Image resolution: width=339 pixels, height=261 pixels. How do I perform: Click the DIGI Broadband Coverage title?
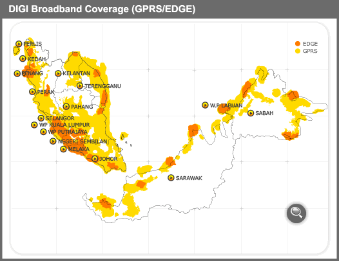coord(102,9)
